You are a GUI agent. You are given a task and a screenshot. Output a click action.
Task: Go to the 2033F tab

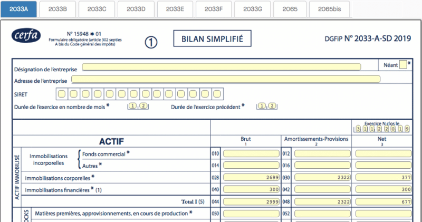pos(214,9)
